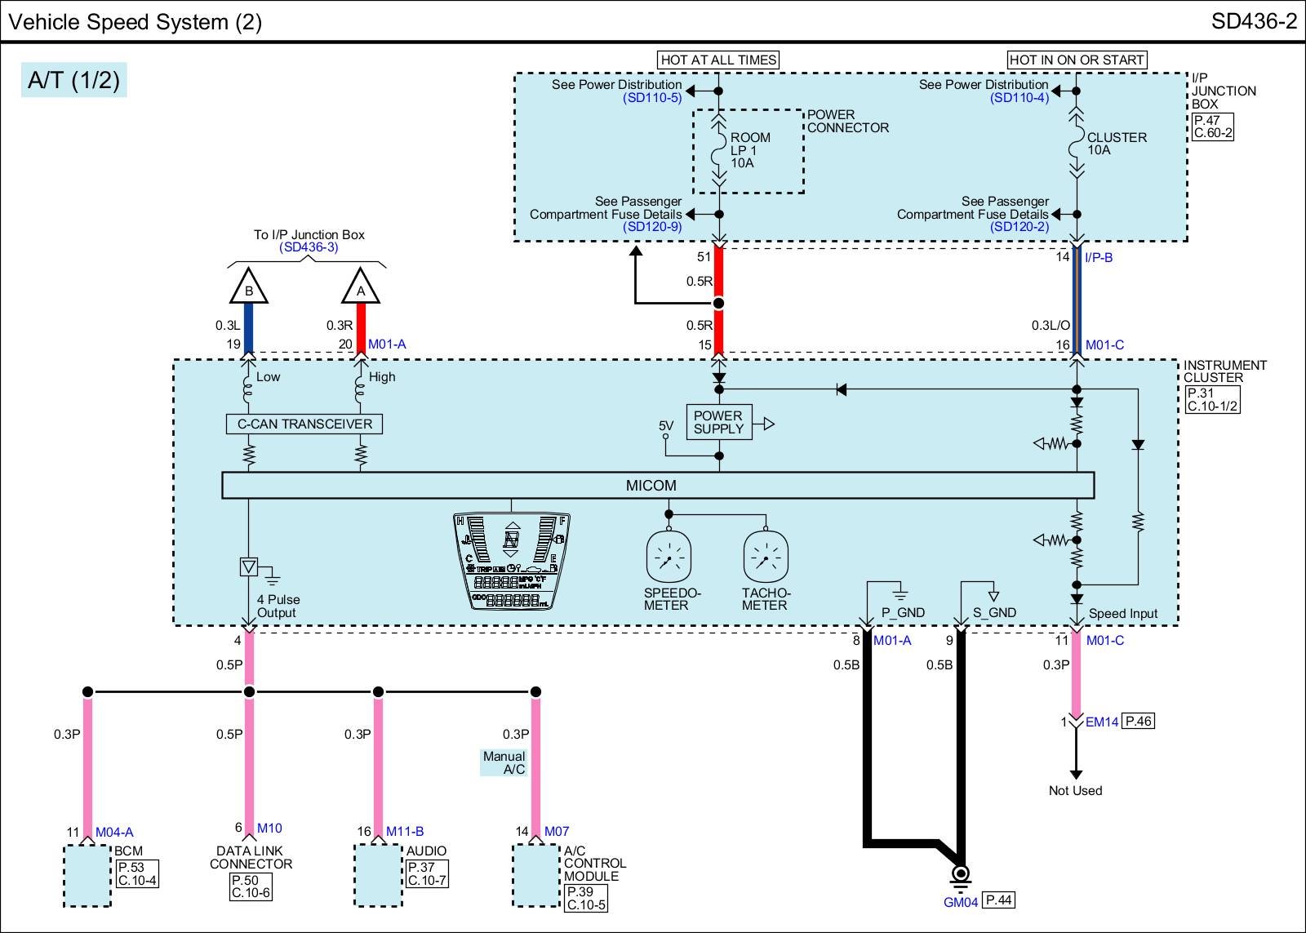Click the A/T (1/2) label
The height and width of the screenshot is (933, 1306).
[73, 80]
